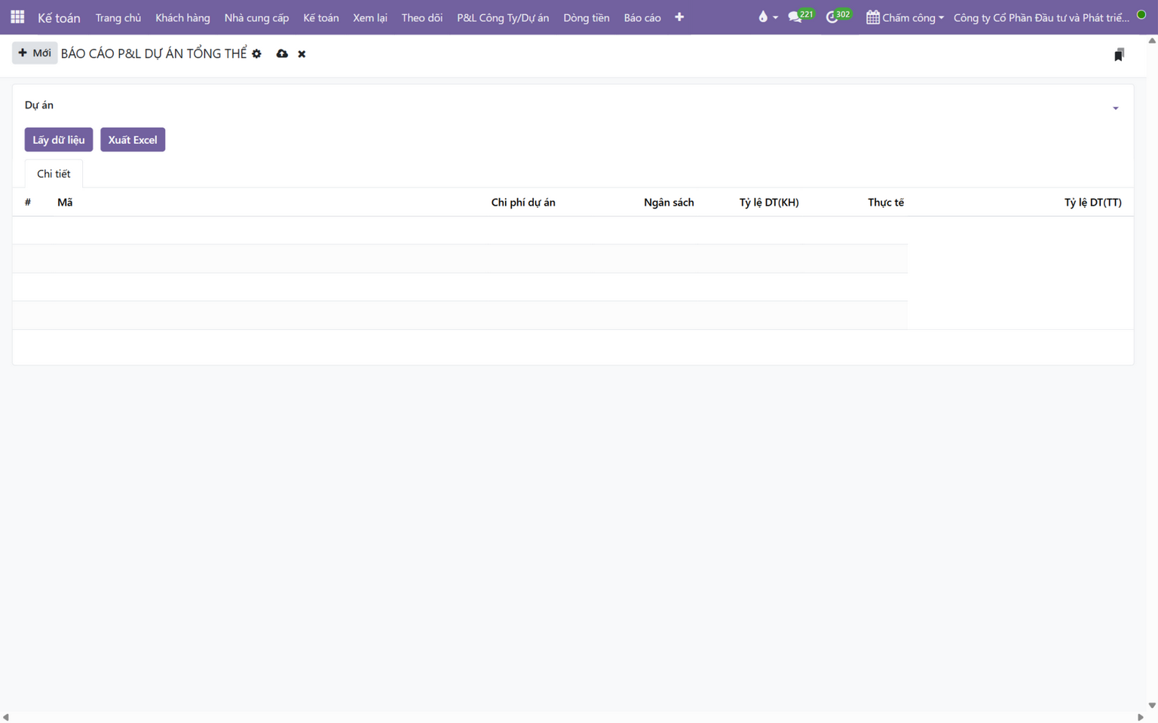Screen dimensions: 1158x723
Task: Click the scroll left arrow on horizontal scrollbar
Action: pos(6,718)
